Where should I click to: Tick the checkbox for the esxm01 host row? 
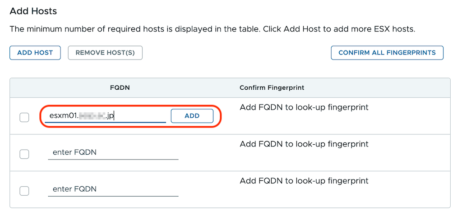pyautogui.click(x=24, y=118)
